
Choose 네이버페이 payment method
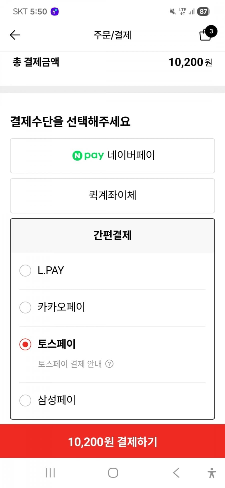pos(112,156)
